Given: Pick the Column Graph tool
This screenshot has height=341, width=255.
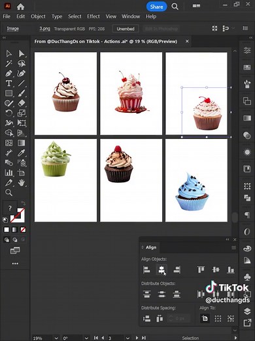Looking at the screenshot, I should [8, 172].
